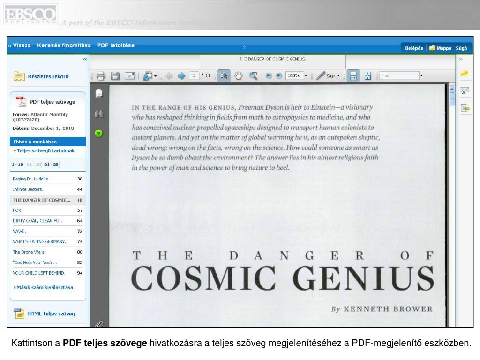Click Belépés to sign in
480x360 pixels.
(x=414, y=48)
